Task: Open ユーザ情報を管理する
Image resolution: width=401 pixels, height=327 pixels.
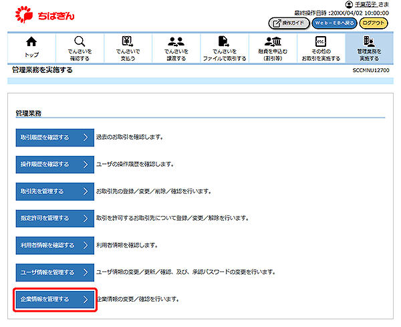Action: (55, 273)
